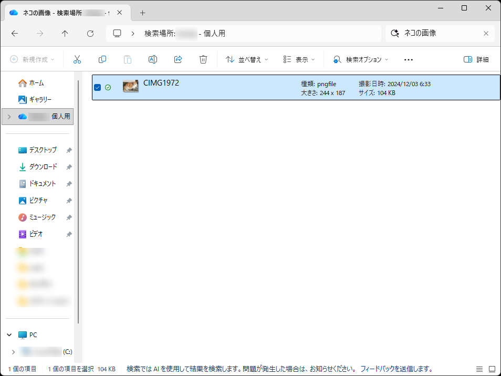This screenshot has height=376, width=501.
Task: Navigate back with the back arrow button
Action: [x=14, y=33]
